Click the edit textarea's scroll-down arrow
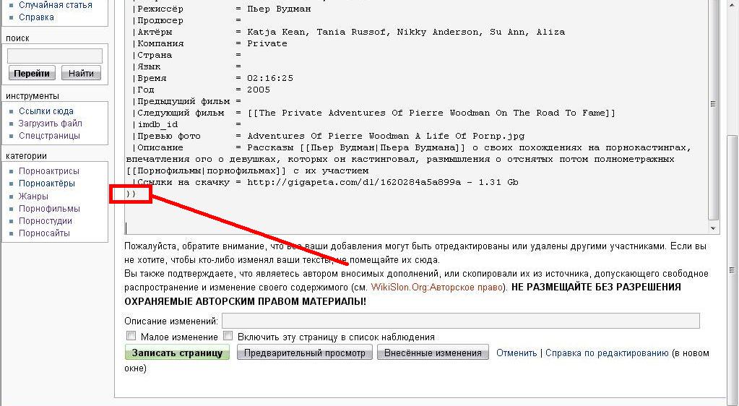This screenshot has height=406, width=739. [x=713, y=228]
